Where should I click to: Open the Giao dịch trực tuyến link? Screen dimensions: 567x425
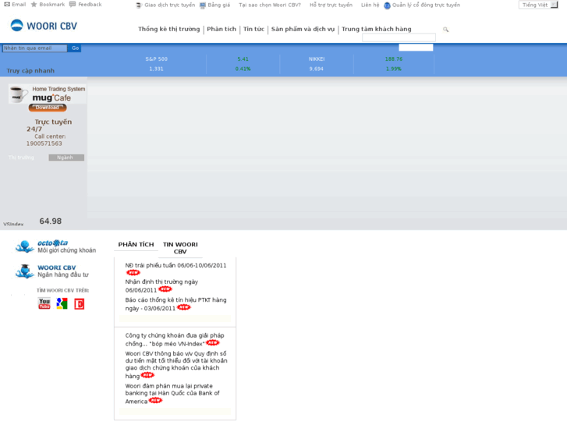click(169, 5)
